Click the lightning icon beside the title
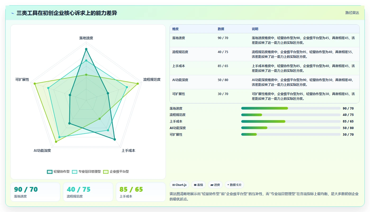Image resolution: width=370 pixels, height=212 pixels. coord(12,13)
